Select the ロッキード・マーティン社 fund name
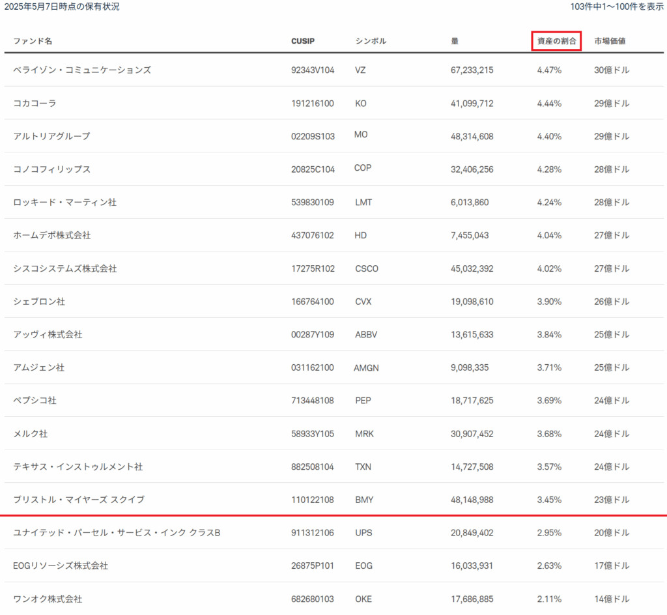Screen dimensions: 667x615 [64, 203]
